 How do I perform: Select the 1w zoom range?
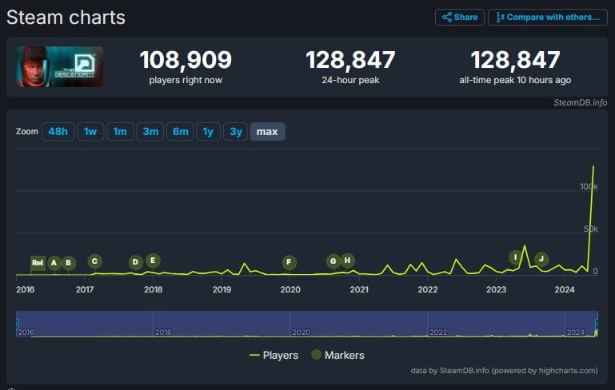coord(90,132)
